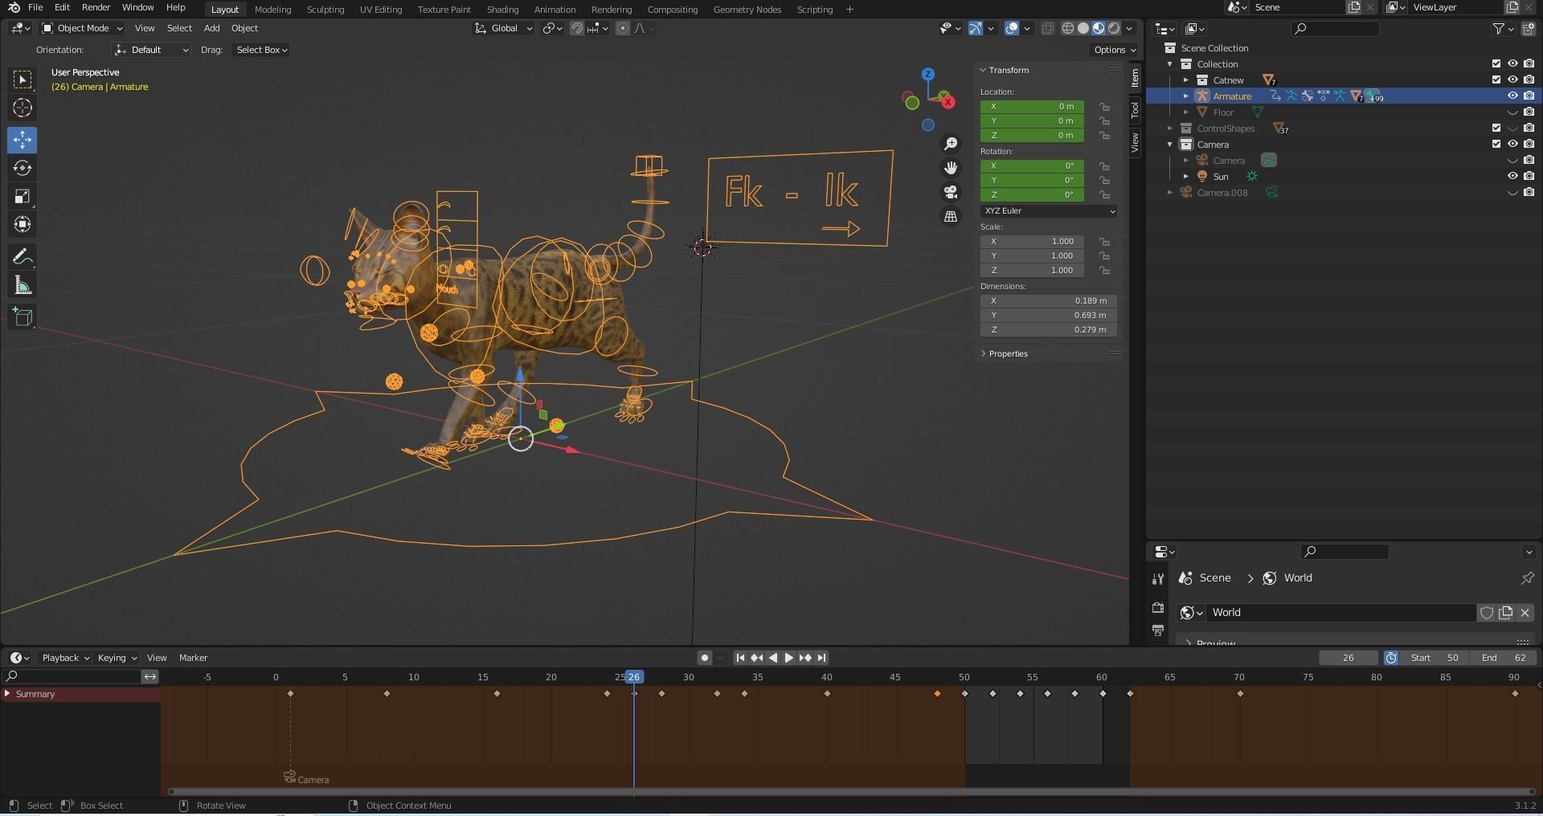Toggle camera view icon in viewport
The width and height of the screenshot is (1543, 816).
click(951, 193)
